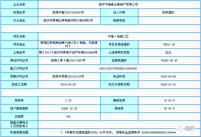
Task: Click the 施工许可证号 label
Action: [x=19, y=68]
